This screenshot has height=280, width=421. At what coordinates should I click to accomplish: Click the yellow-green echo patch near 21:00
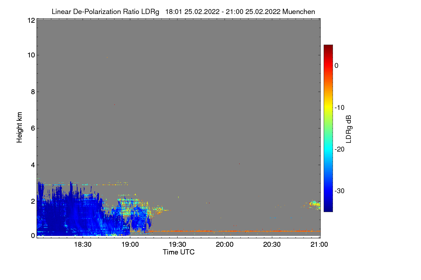point(315,205)
